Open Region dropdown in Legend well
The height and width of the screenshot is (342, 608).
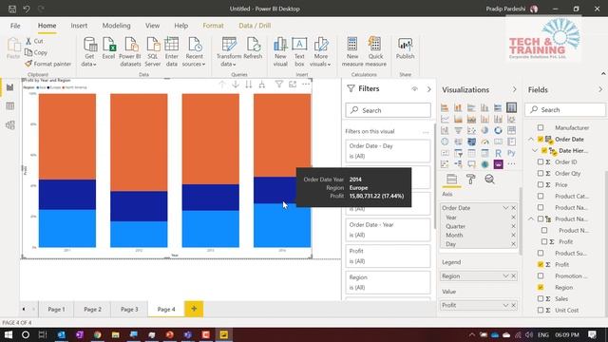tap(505, 276)
